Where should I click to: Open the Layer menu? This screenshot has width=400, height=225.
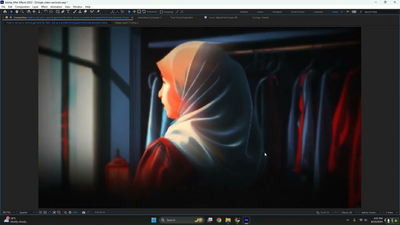[35, 7]
